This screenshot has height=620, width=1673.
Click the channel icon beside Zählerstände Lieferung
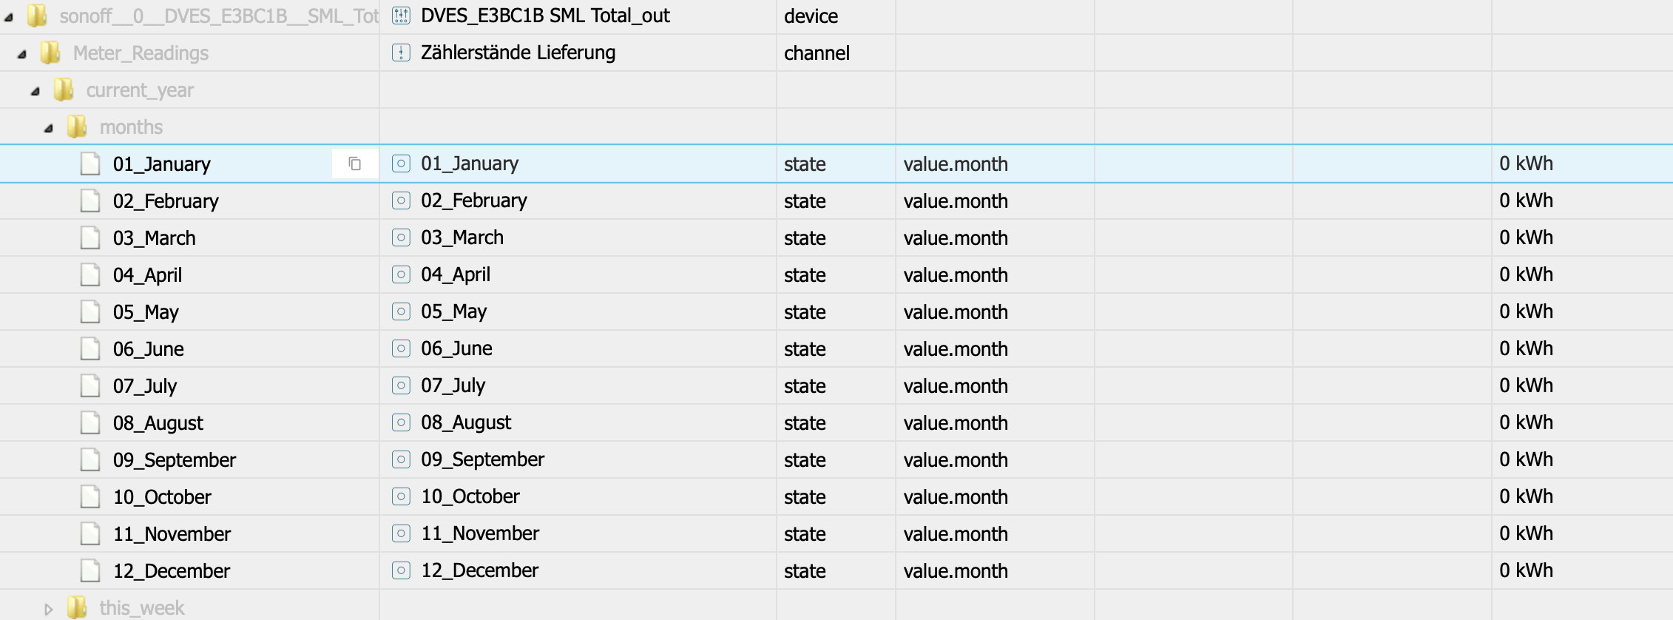(x=401, y=53)
